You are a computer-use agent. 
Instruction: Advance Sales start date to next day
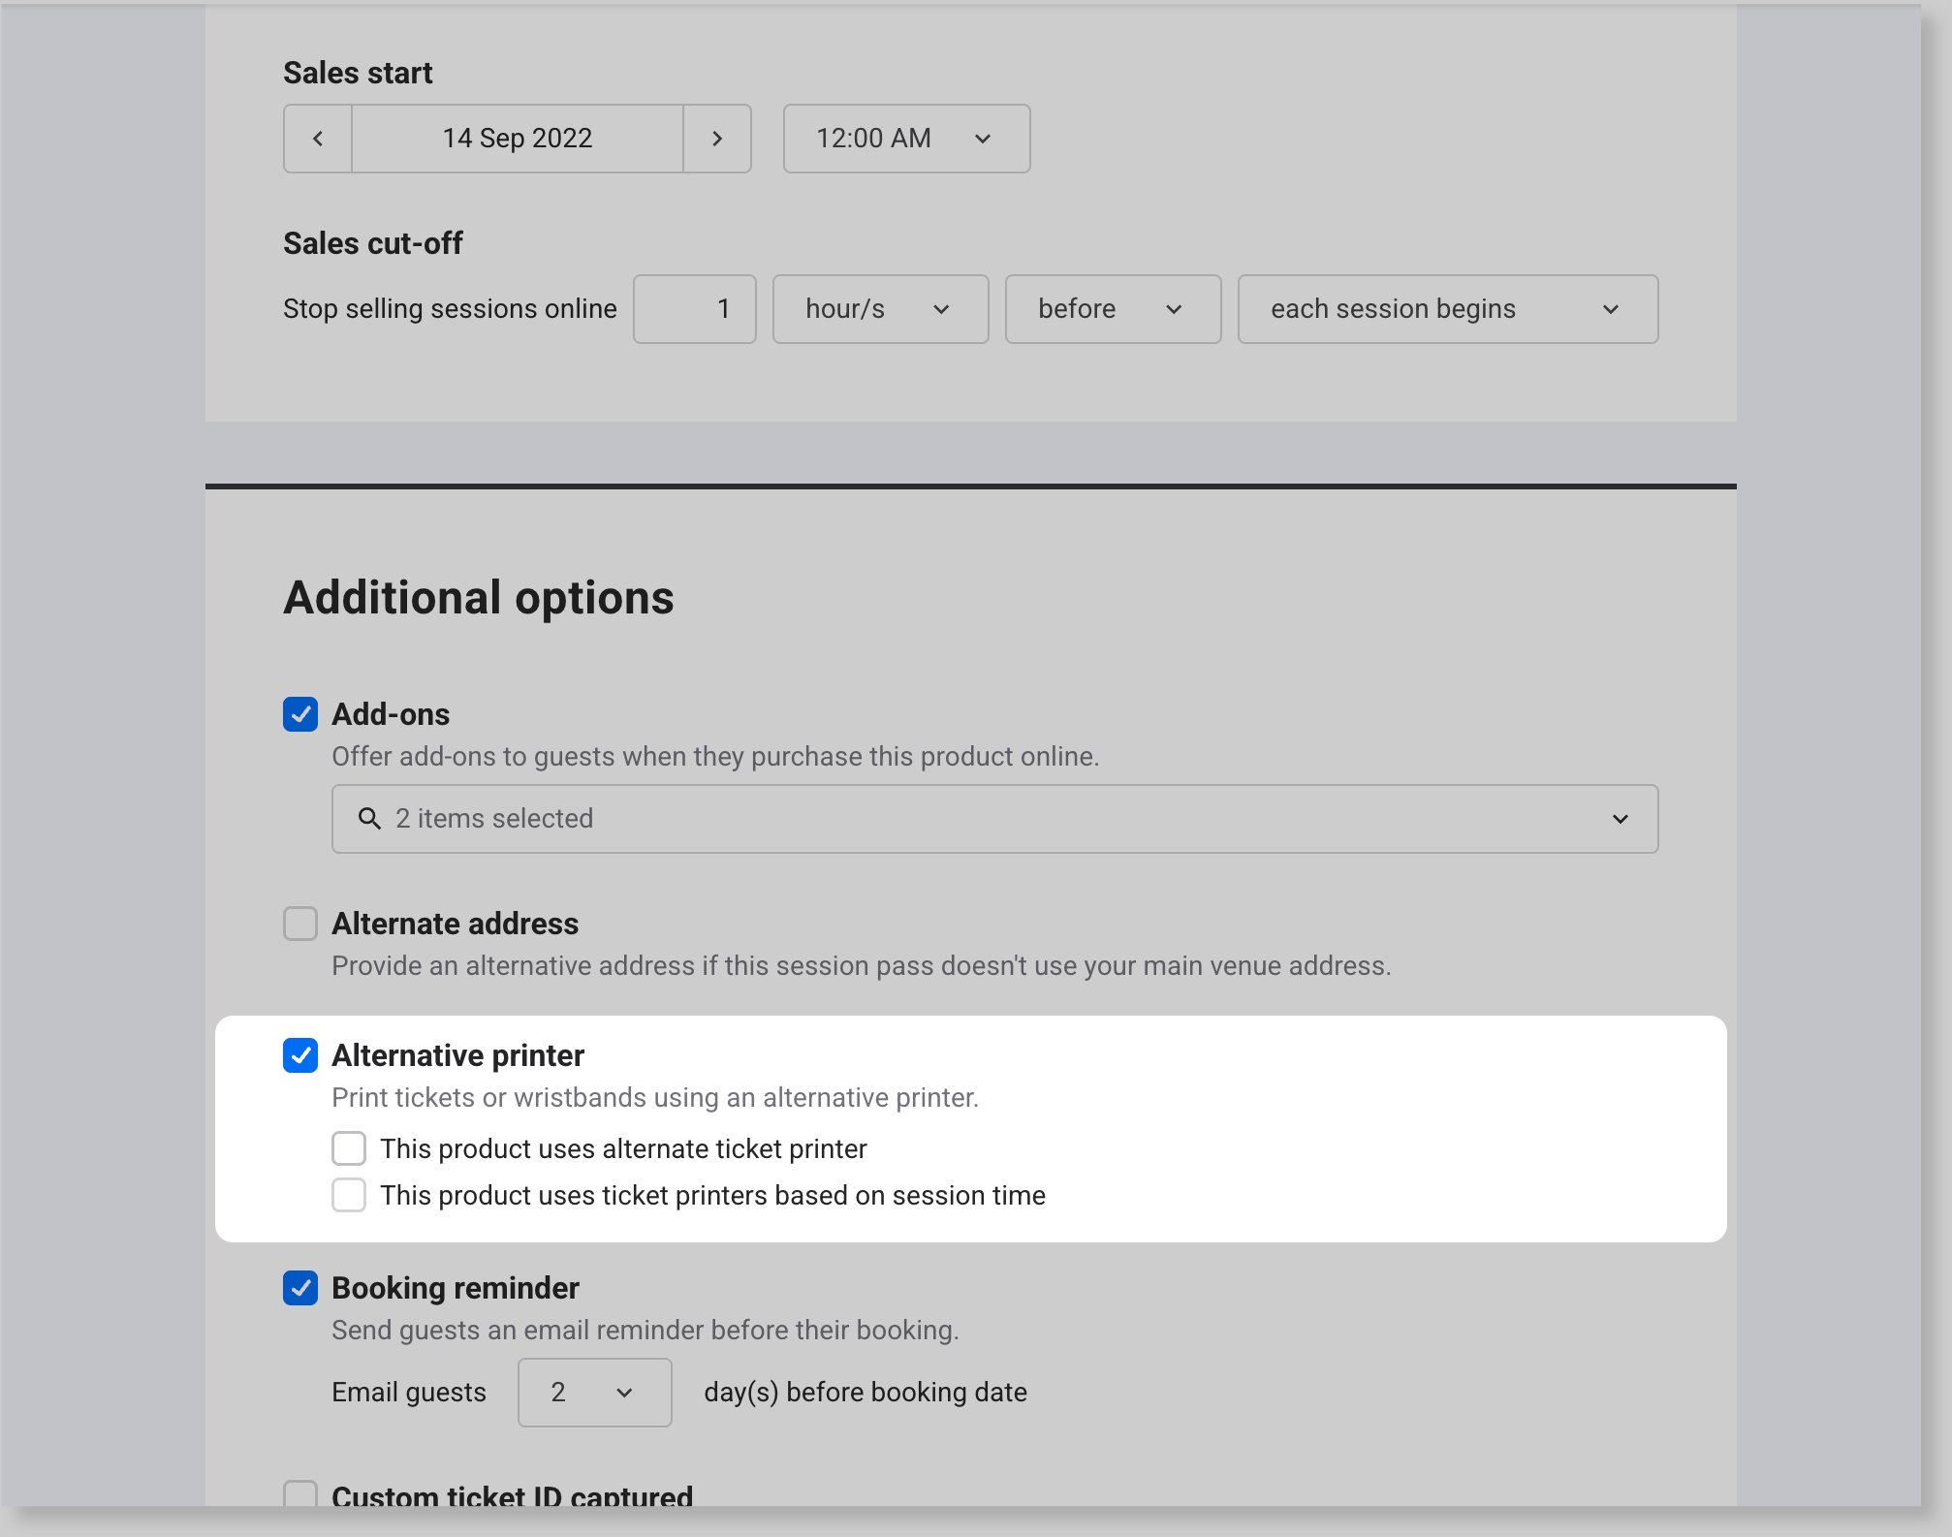(x=717, y=139)
